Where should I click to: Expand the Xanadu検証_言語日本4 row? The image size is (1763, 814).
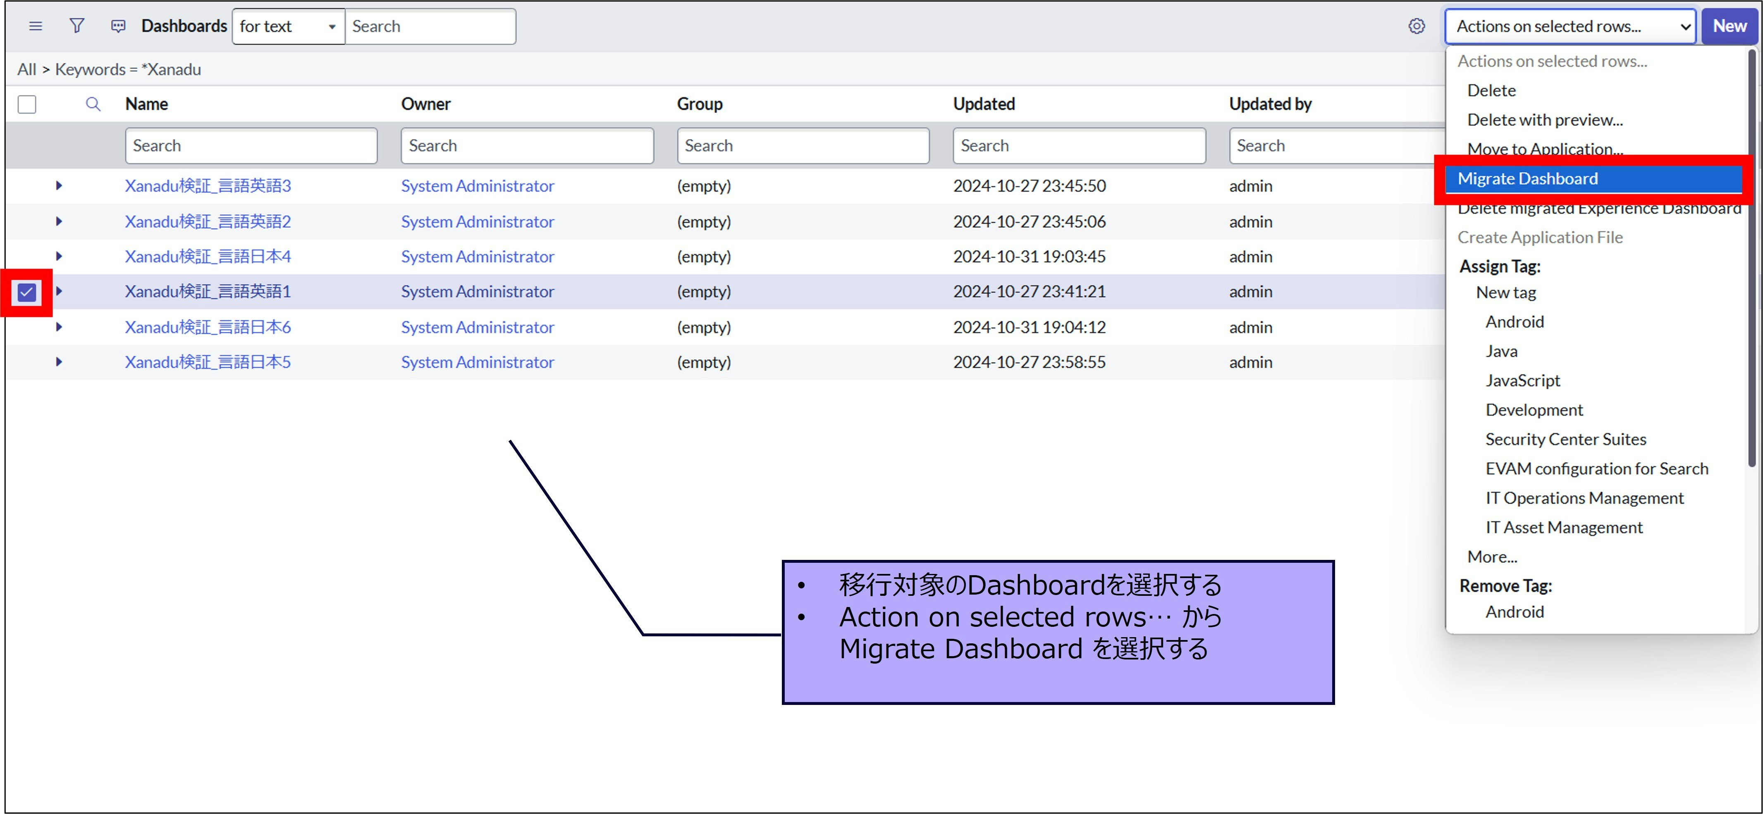coord(59,257)
